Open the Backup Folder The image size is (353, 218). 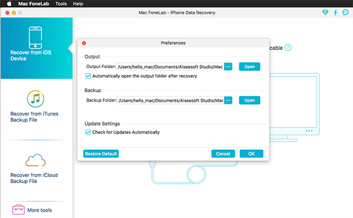pos(249,100)
